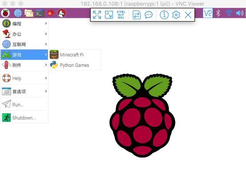Click the scale to fit window icon

pyautogui.click(x=109, y=15)
